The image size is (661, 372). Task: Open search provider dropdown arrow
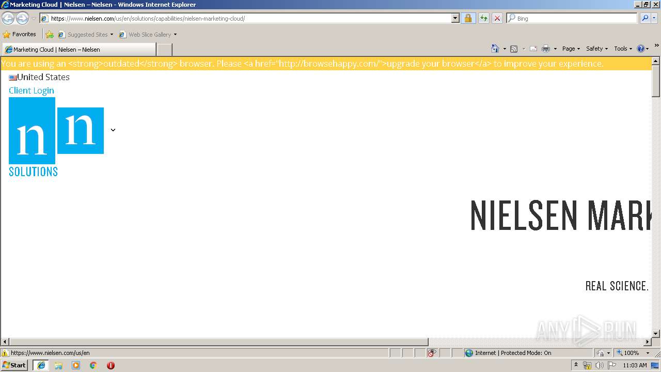(x=654, y=18)
